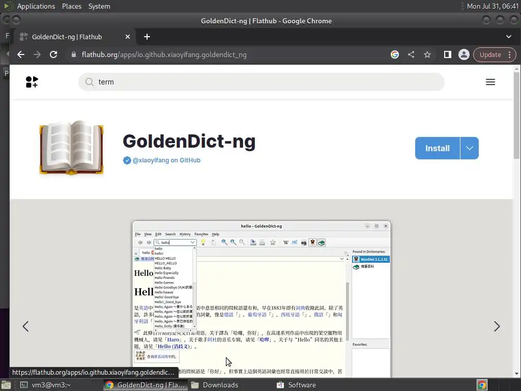Bookmark this page with star icon

coord(427,55)
